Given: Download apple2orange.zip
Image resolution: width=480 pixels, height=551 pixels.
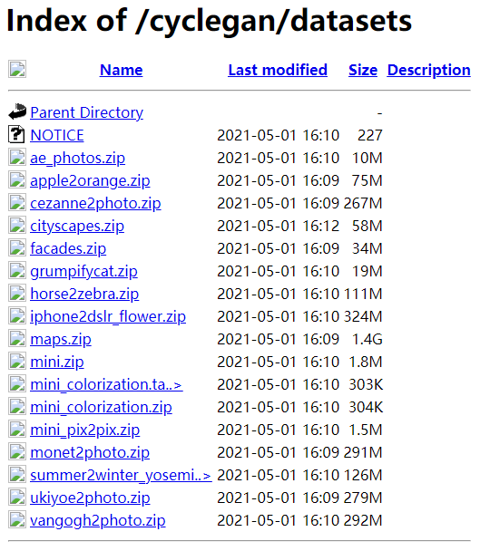Looking at the screenshot, I should pyautogui.click(x=90, y=181).
